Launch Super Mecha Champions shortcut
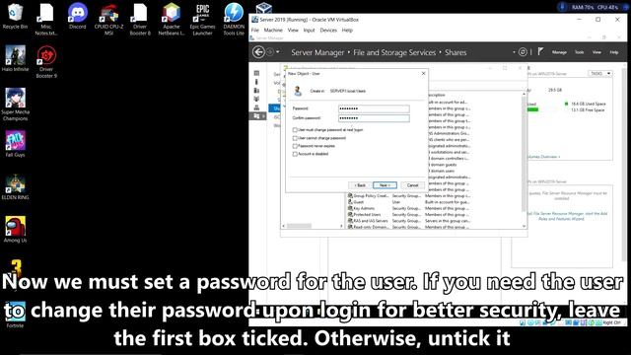Screen dimensions: 631x355 pos(16,105)
